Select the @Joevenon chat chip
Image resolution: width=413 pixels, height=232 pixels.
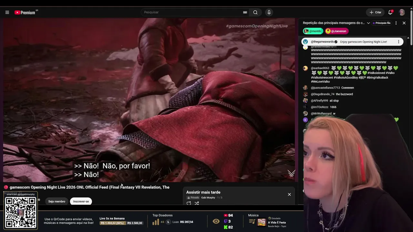[337, 31]
